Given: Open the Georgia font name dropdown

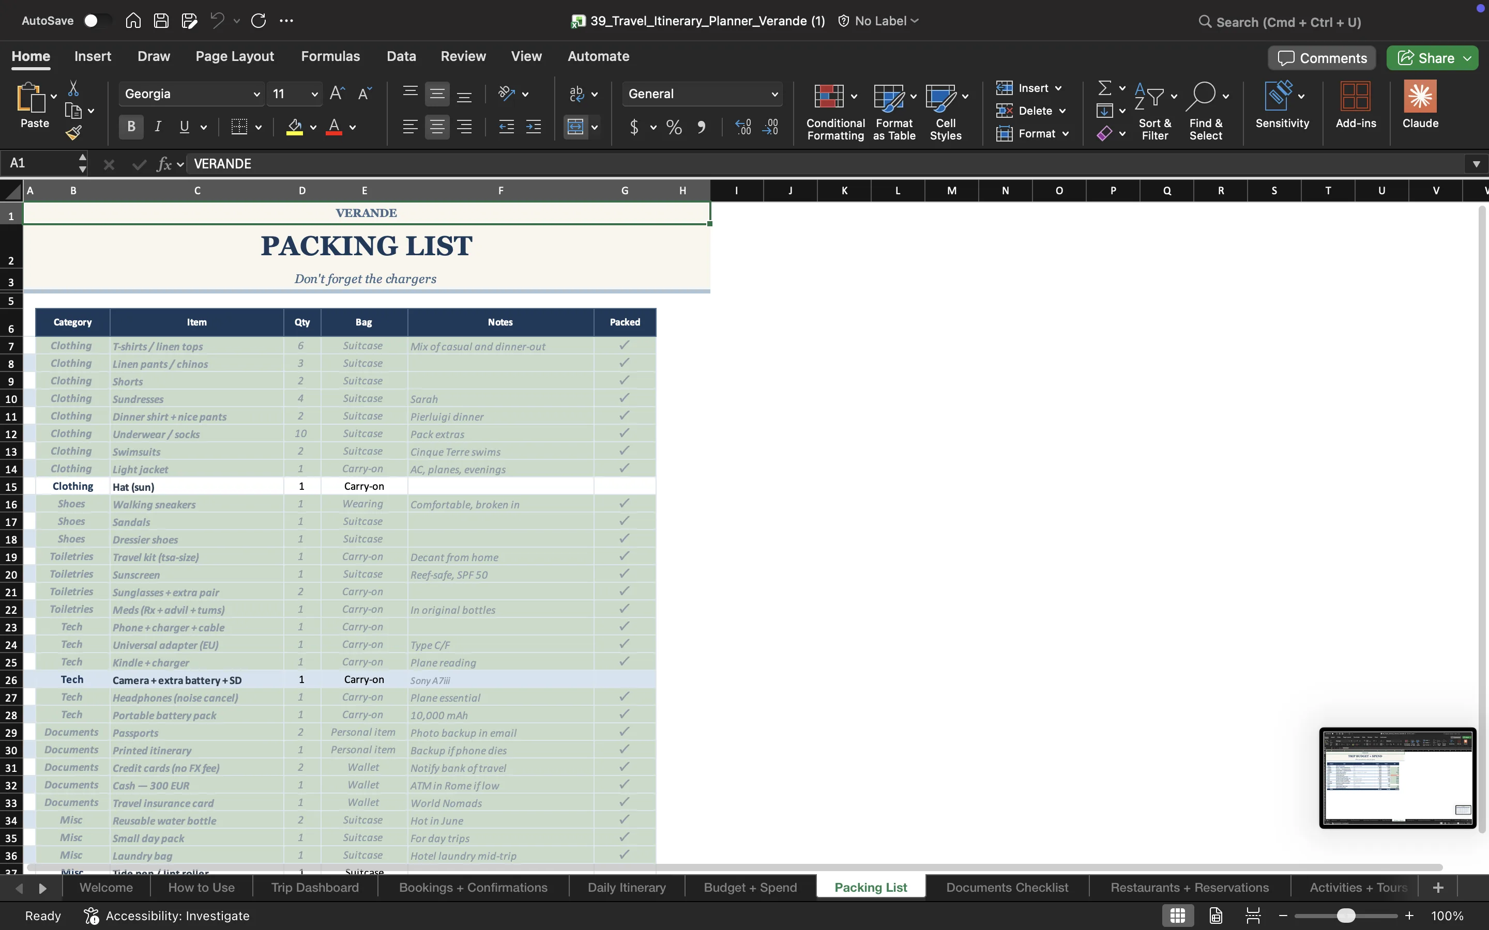Looking at the screenshot, I should coord(256,94).
